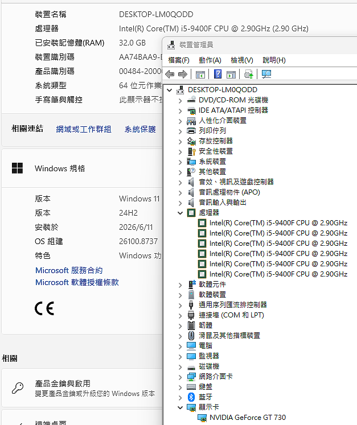The height and width of the screenshot is (425, 357).
Task: Expand the DVD/CD-ROM 光碟機 node
Action: pyautogui.click(x=180, y=101)
